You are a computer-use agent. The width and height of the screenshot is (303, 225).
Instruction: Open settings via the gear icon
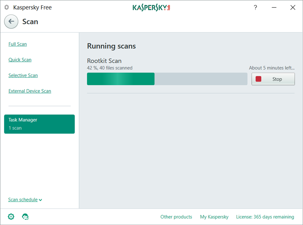click(11, 217)
